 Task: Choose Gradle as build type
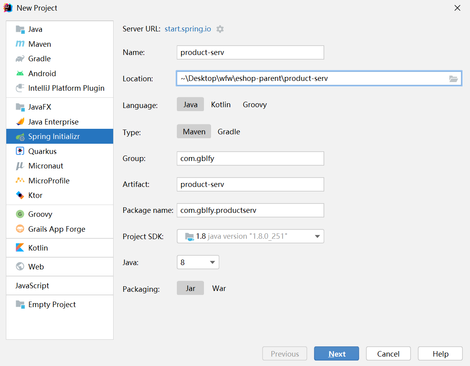[x=229, y=132]
